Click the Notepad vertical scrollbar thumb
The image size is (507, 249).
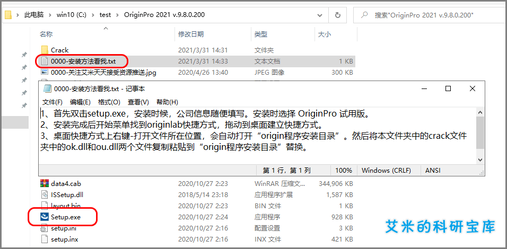480,133
